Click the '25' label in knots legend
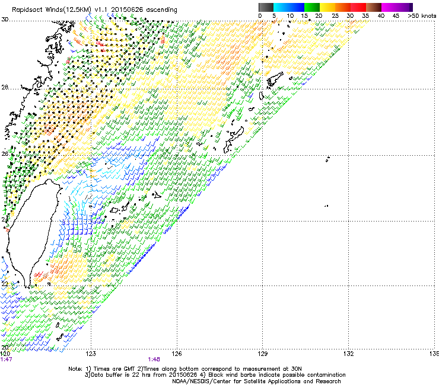 click(335, 16)
